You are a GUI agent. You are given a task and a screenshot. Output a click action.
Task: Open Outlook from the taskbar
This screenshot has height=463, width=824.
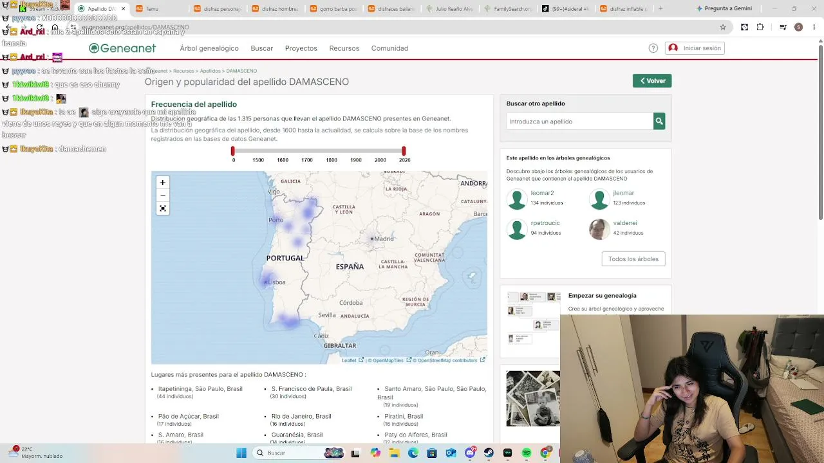click(x=451, y=453)
